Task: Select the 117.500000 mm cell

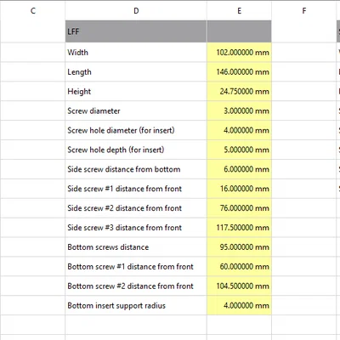Action: [239, 228]
